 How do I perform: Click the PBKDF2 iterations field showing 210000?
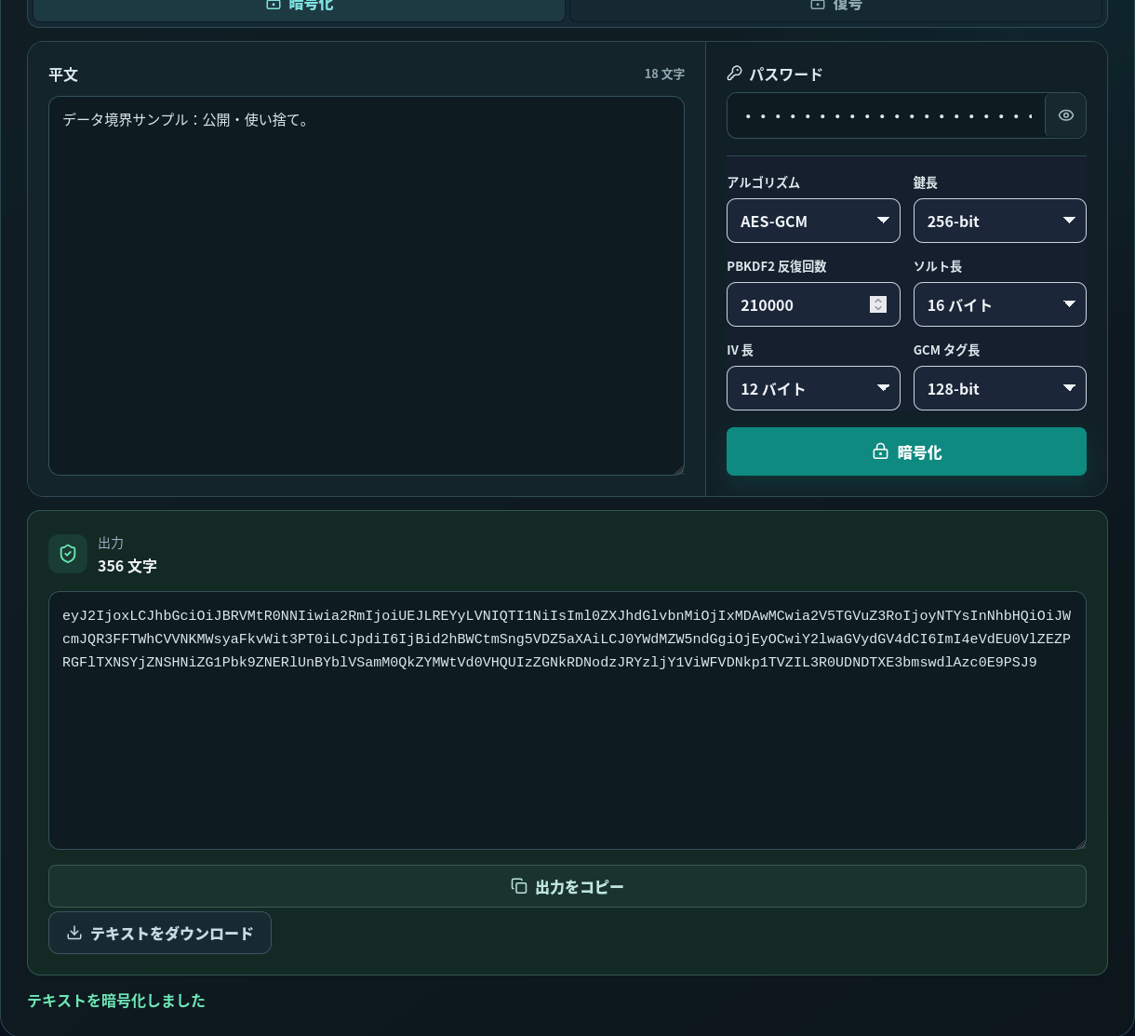[x=813, y=304]
